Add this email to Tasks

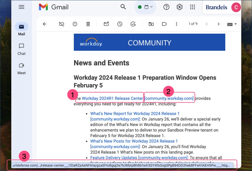(x=133, y=24)
